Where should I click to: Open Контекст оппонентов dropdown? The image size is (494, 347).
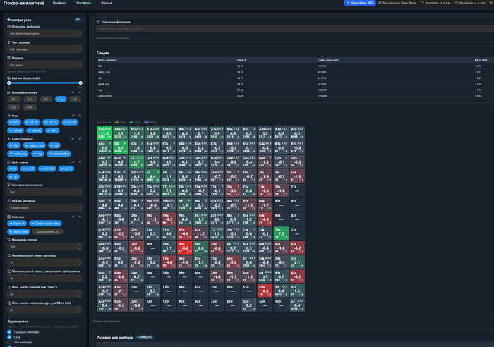tap(44, 192)
